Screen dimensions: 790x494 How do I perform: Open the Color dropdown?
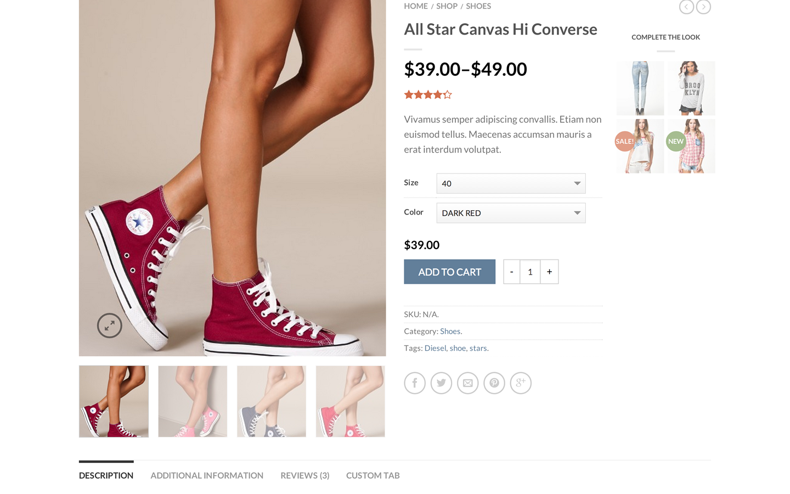point(511,213)
